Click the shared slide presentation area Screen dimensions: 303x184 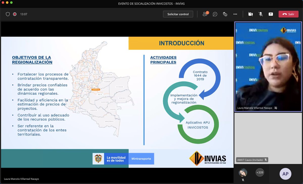(117, 102)
